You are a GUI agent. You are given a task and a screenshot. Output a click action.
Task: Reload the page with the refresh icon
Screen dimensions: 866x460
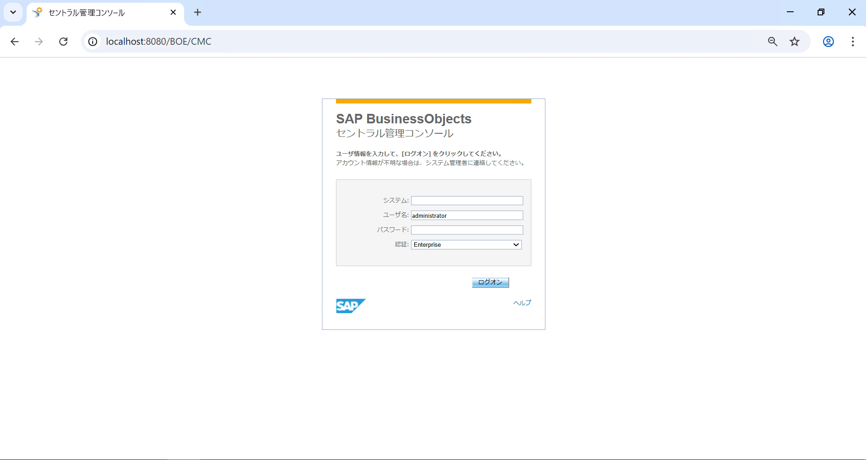pos(63,42)
